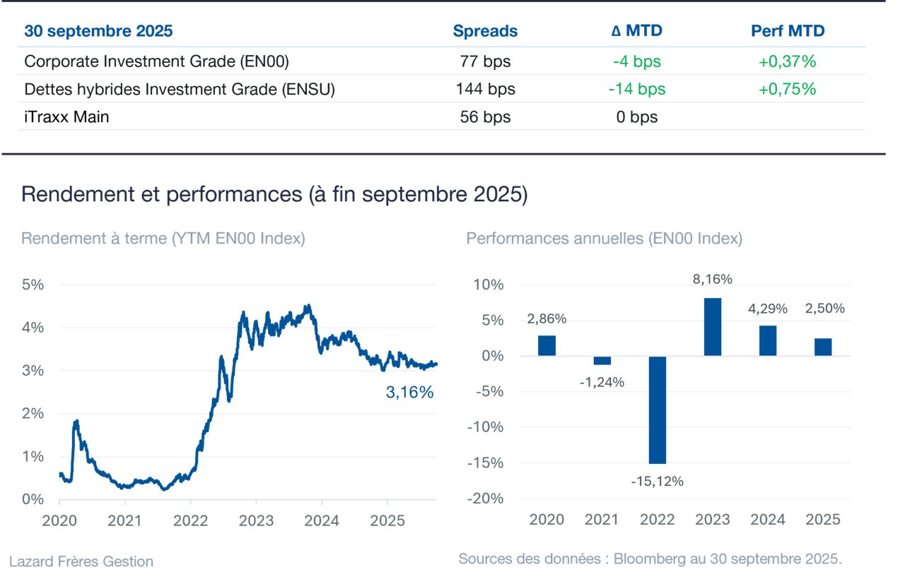
Task: Click the 2022 bar showing -15,12%
Action: [657, 410]
